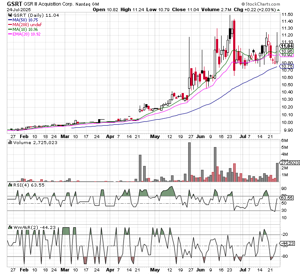Click the 63.55 RSI axis tag

pos(287,198)
